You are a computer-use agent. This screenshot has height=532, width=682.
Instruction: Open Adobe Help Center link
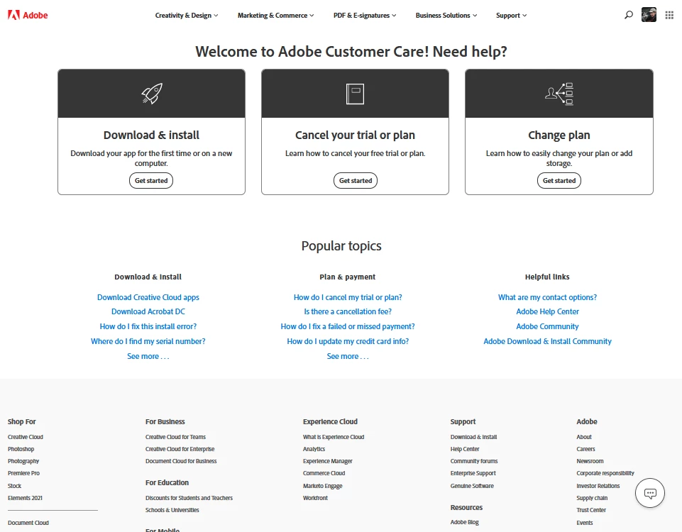pyautogui.click(x=547, y=311)
